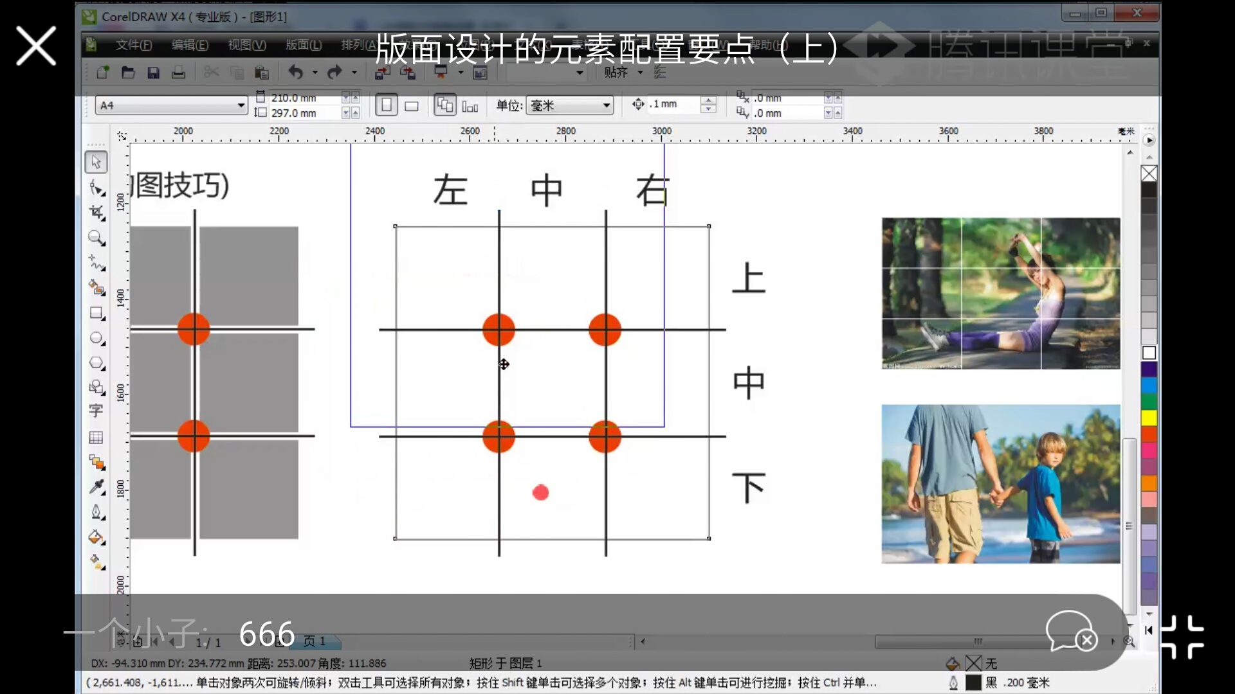The image size is (1235, 694).
Task: Click the Cut scissors icon
Action: click(211, 73)
